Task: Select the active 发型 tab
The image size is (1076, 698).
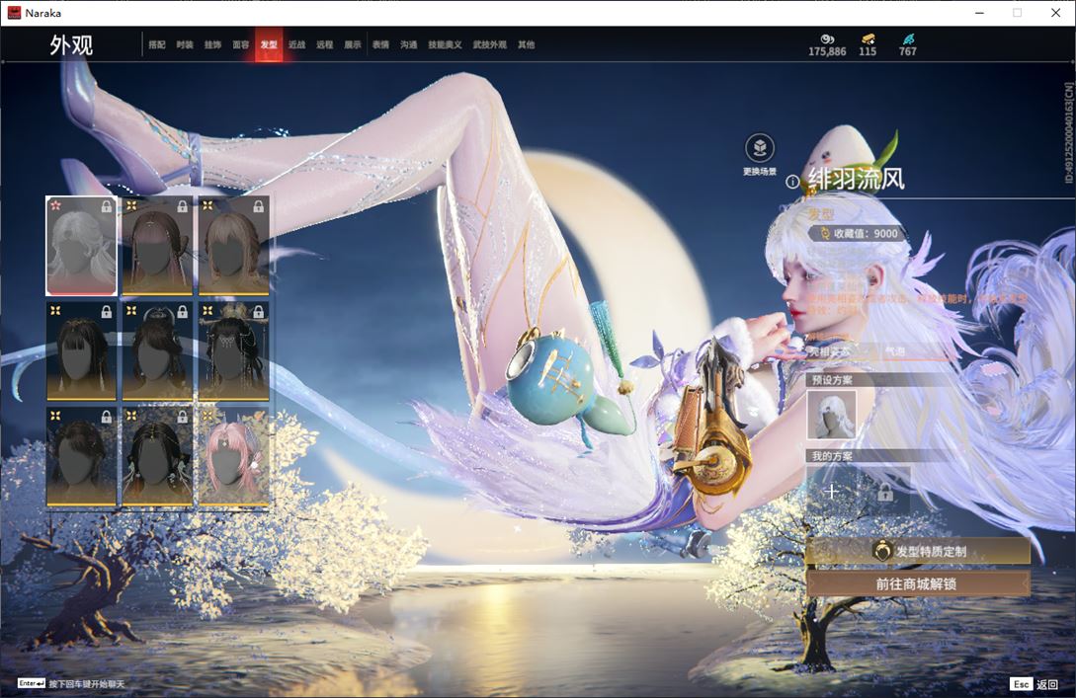Action: tap(269, 44)
